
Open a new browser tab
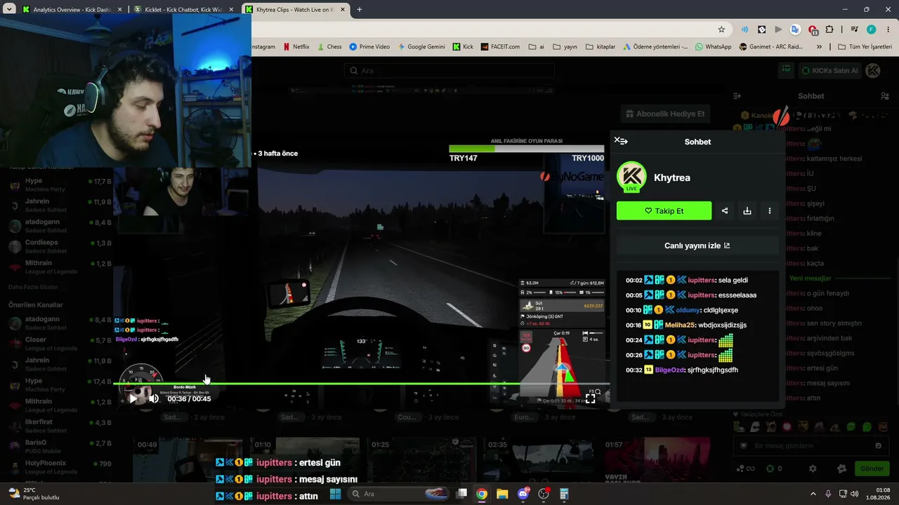360,10
